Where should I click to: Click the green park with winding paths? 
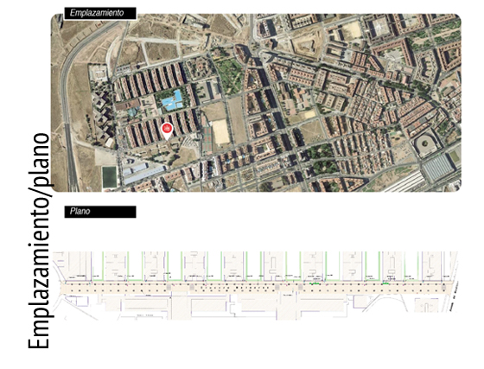(x=230, y=76)
